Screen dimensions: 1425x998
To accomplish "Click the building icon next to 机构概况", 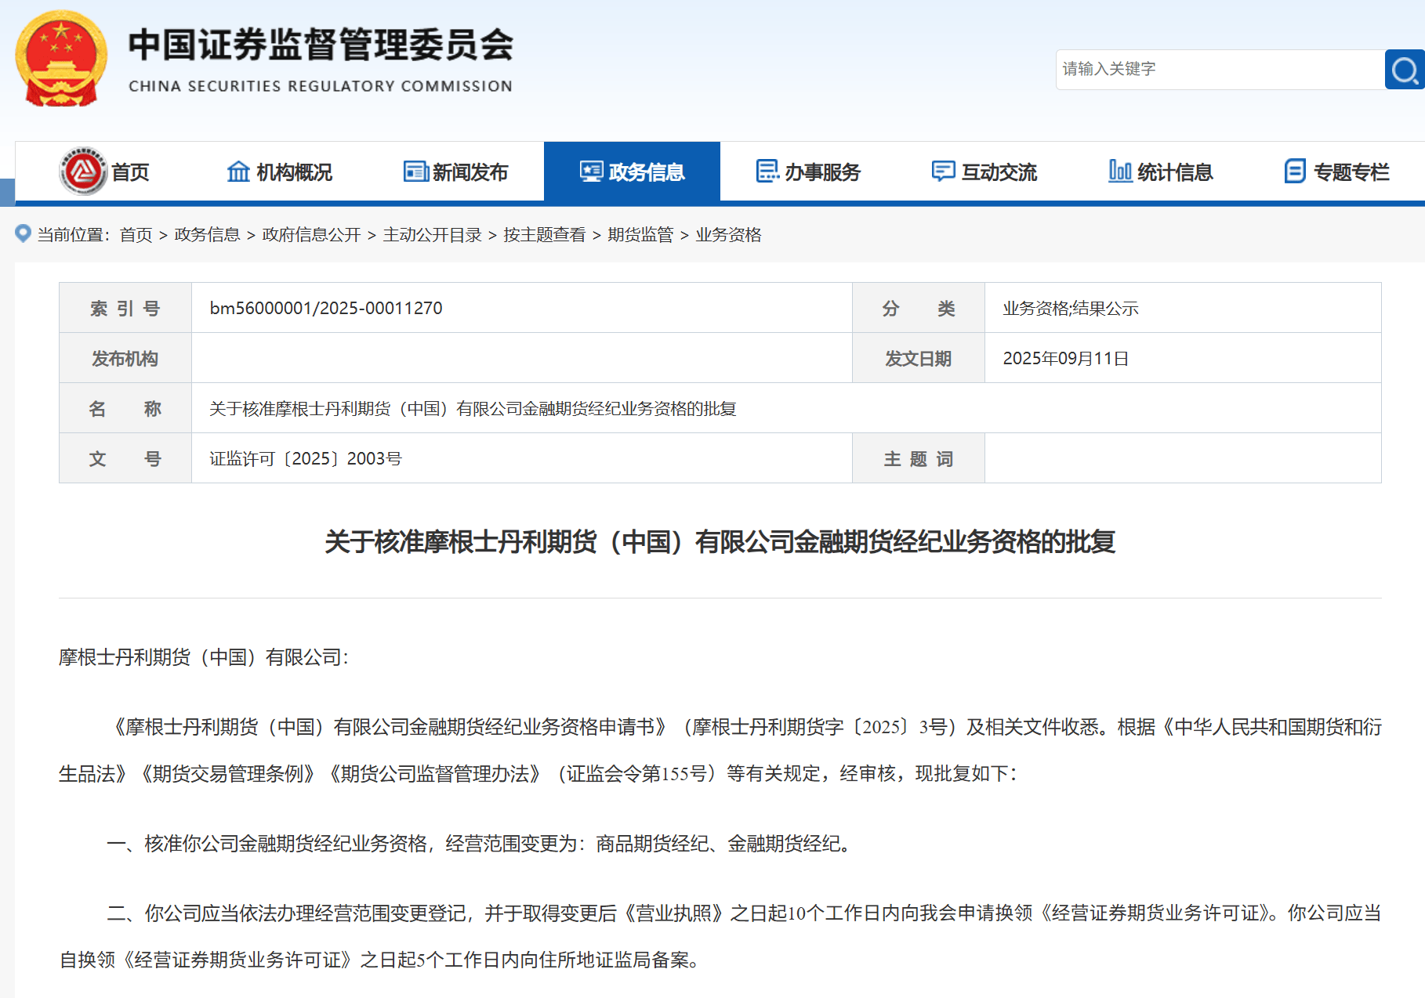I will pos(238,172).
